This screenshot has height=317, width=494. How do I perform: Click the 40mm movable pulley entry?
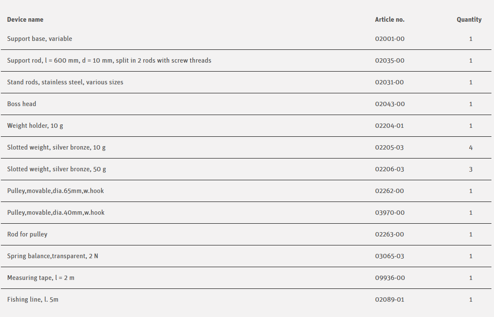[56, 213]
